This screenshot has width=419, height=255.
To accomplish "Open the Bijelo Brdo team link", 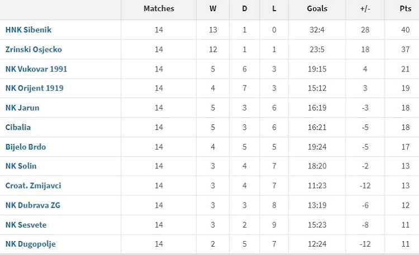I will [x=26, y=147].
